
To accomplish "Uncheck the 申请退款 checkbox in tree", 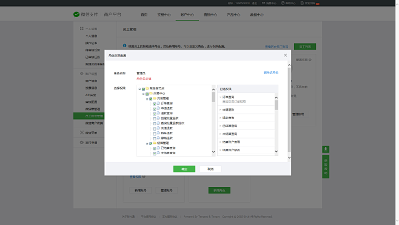I will (x=155, y=109).
